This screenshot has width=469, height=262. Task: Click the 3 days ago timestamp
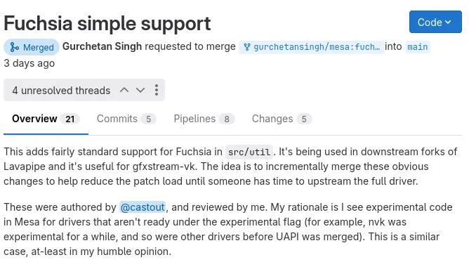point(29,63)
